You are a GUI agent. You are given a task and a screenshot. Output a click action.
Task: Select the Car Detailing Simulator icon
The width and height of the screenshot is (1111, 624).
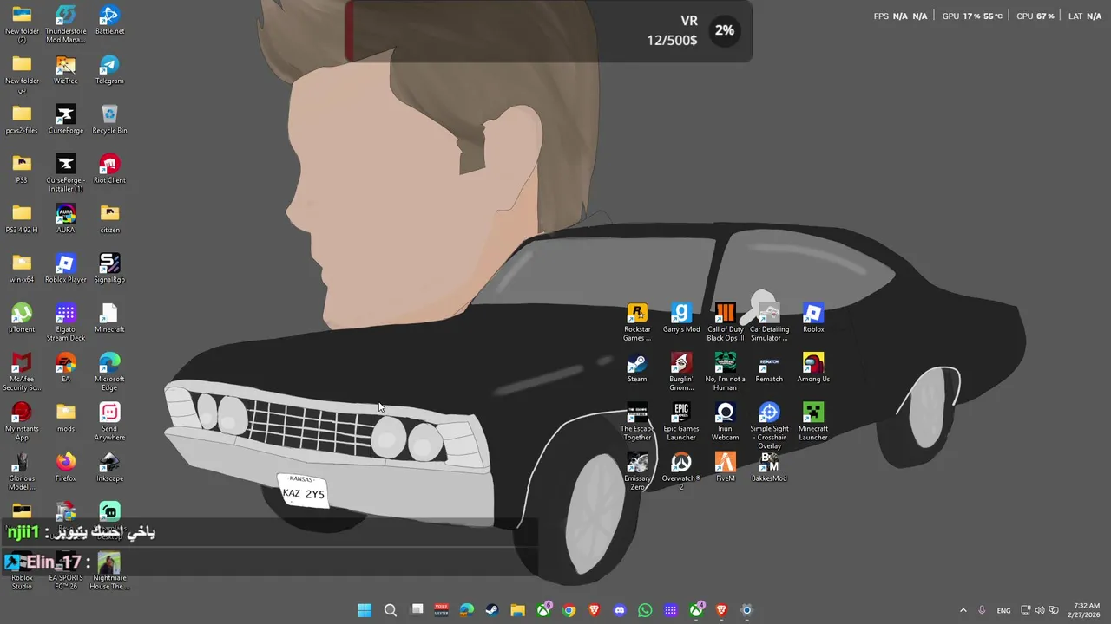[x=769, y=322]
